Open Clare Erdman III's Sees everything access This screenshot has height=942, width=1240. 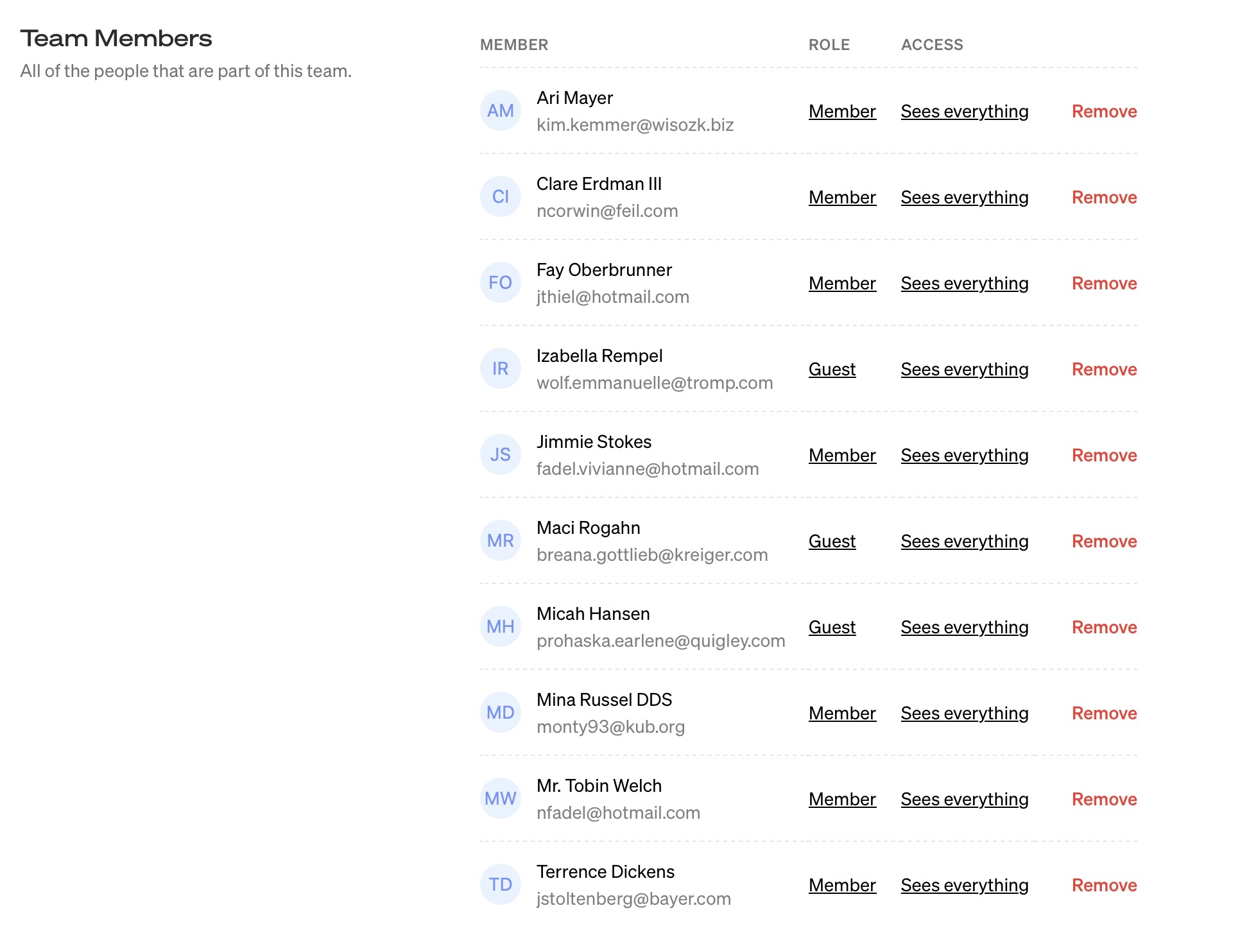pos(965,197)
